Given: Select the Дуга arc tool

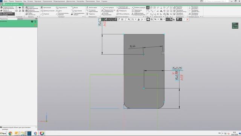Looking at the screenshot, I should point(59,11).
